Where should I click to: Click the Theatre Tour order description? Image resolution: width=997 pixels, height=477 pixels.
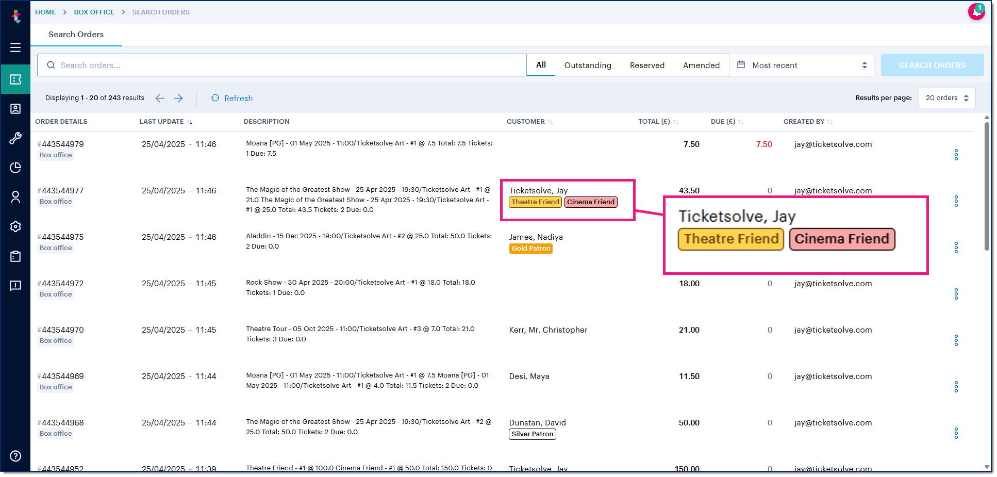pos(360,334)
